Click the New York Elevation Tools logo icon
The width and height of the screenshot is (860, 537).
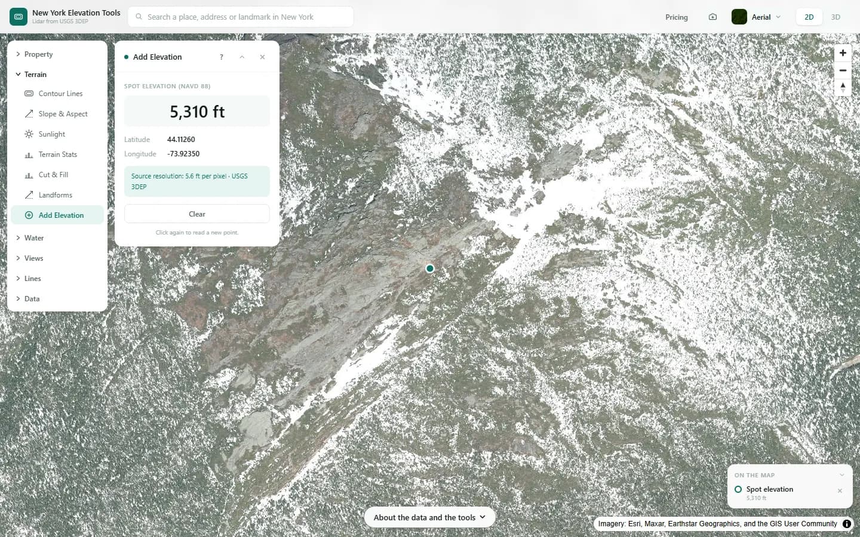[19, 17]
